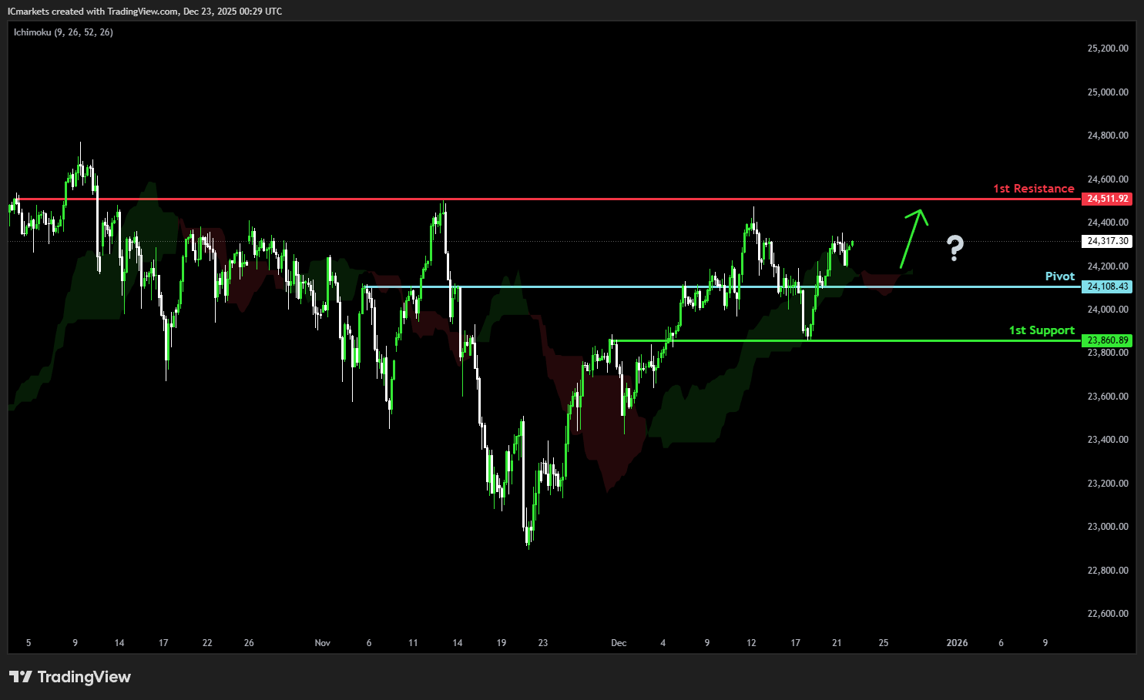Click the 22,600.00 level on the price axis
Image resolution: width=1144 pixels, height=700 pixels.
[1107, 614]
